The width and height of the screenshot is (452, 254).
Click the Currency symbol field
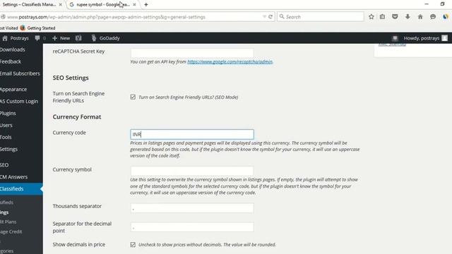point(192,171)
